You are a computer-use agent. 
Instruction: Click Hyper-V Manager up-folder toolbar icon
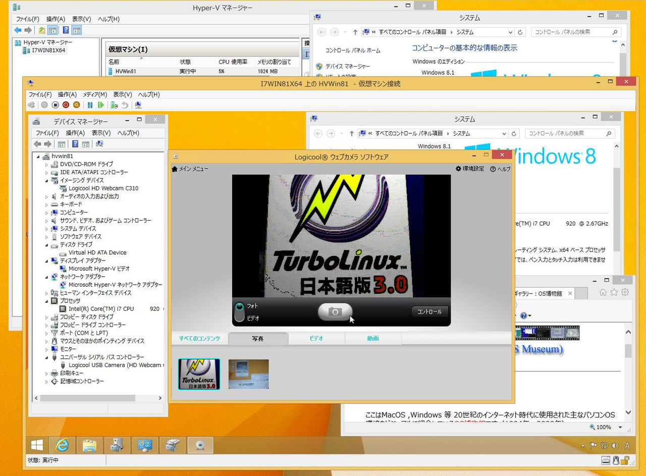[42, 30]
